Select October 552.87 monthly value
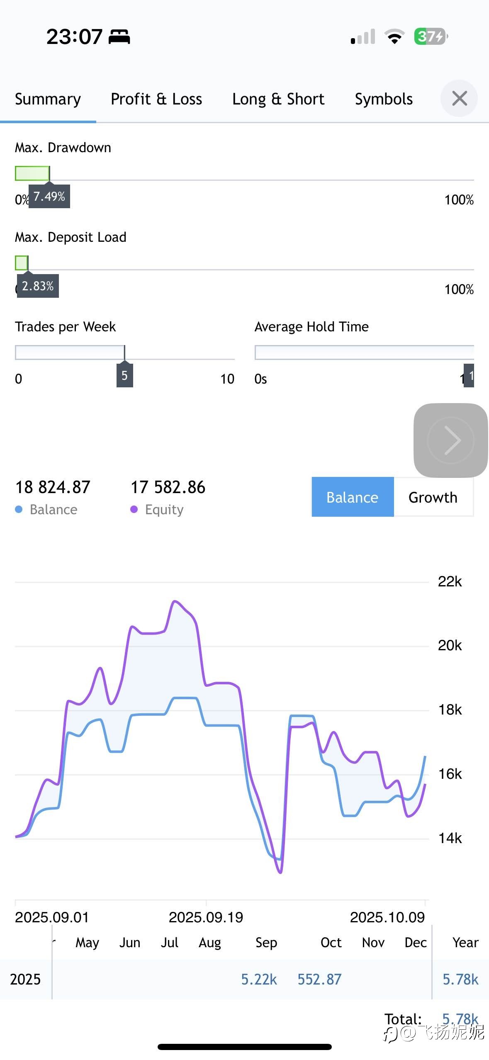This screenshot has width=489, height=1060. point(319,979)
